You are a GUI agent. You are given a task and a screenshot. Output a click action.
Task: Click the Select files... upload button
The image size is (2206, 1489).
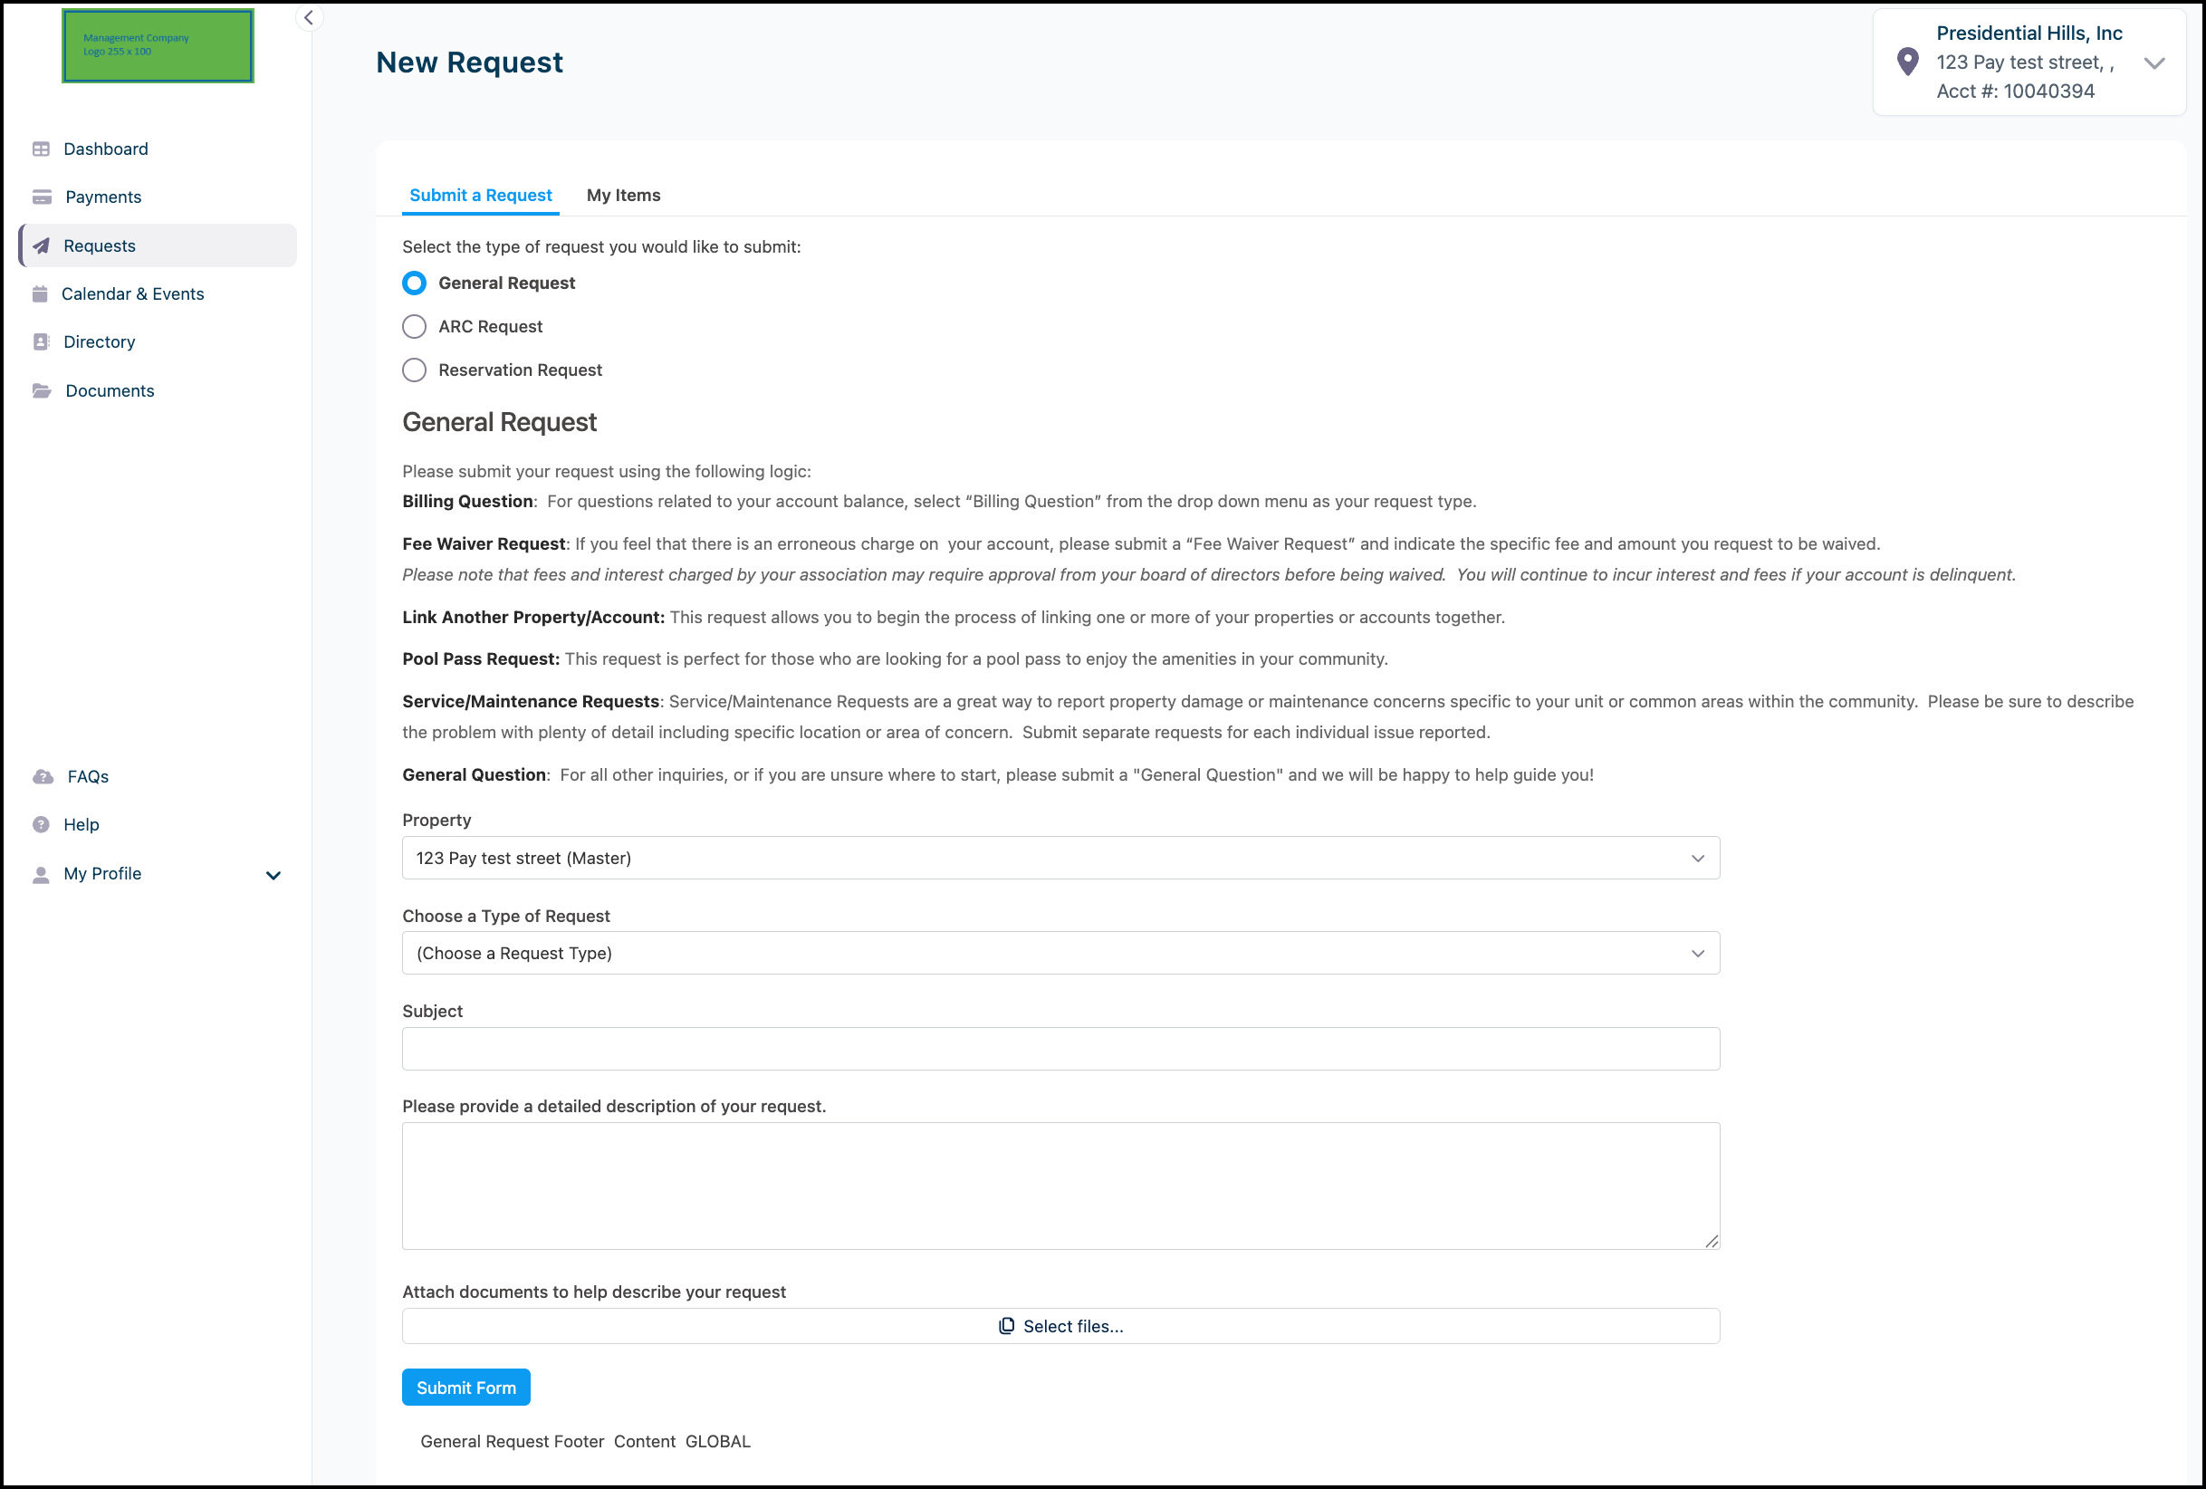click(x=1060, y=1326)
